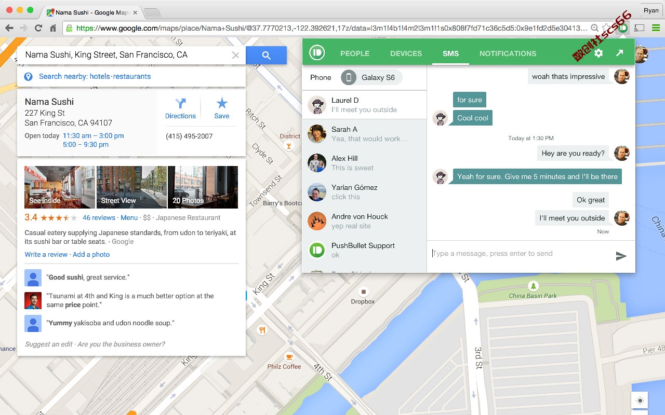Screen dimensions: 665x415
Task: Open Yarian Gómez conversation
Action: pyautogui.click(x=364, y=192)
